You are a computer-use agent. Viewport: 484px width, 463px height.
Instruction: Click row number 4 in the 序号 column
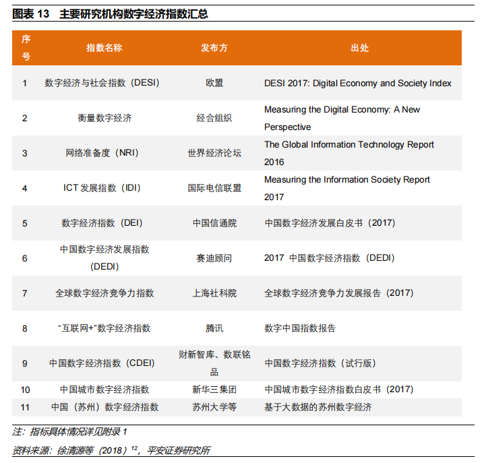point(25,188)
